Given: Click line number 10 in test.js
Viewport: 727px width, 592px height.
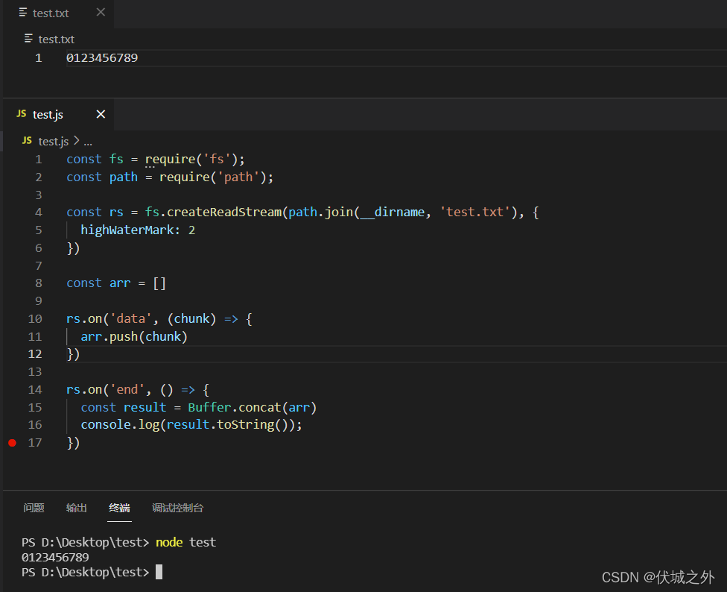Looking at the screenshot, I should click(34, 318).
